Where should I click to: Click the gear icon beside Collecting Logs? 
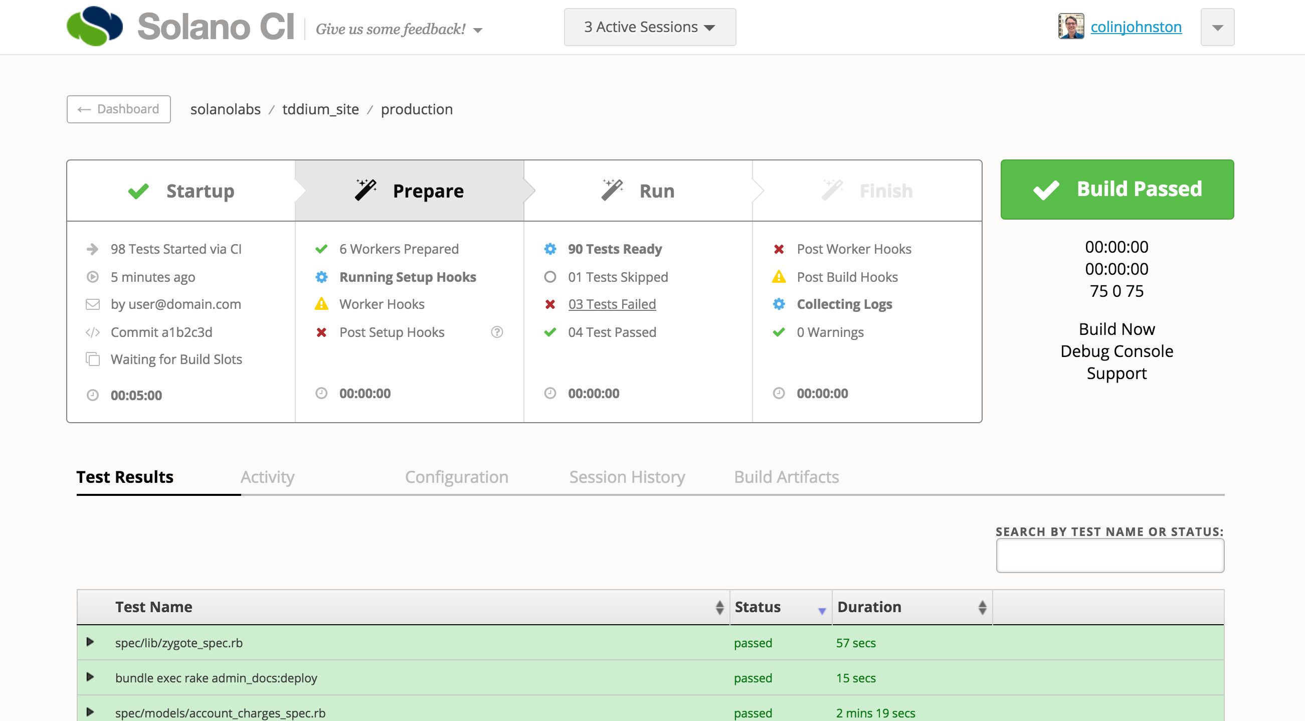click(x=779, y=304)
